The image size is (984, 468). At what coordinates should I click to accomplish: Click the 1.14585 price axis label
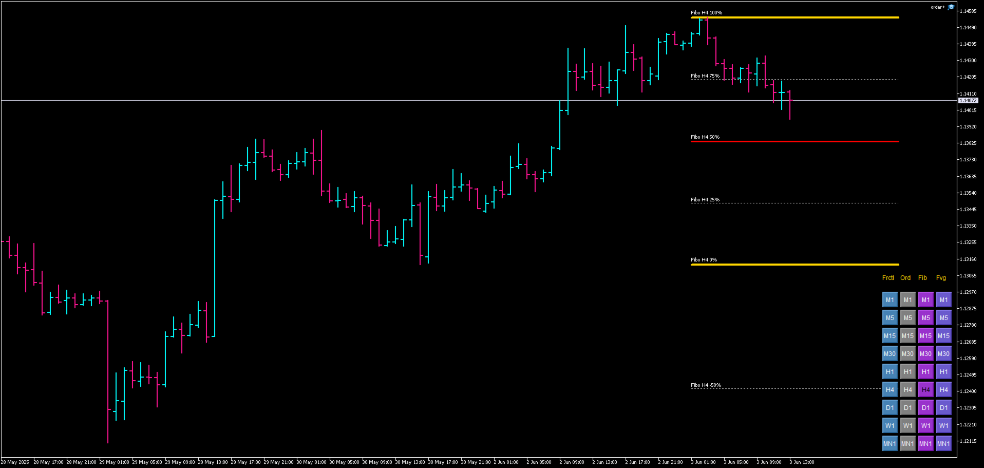coord(968,11)
